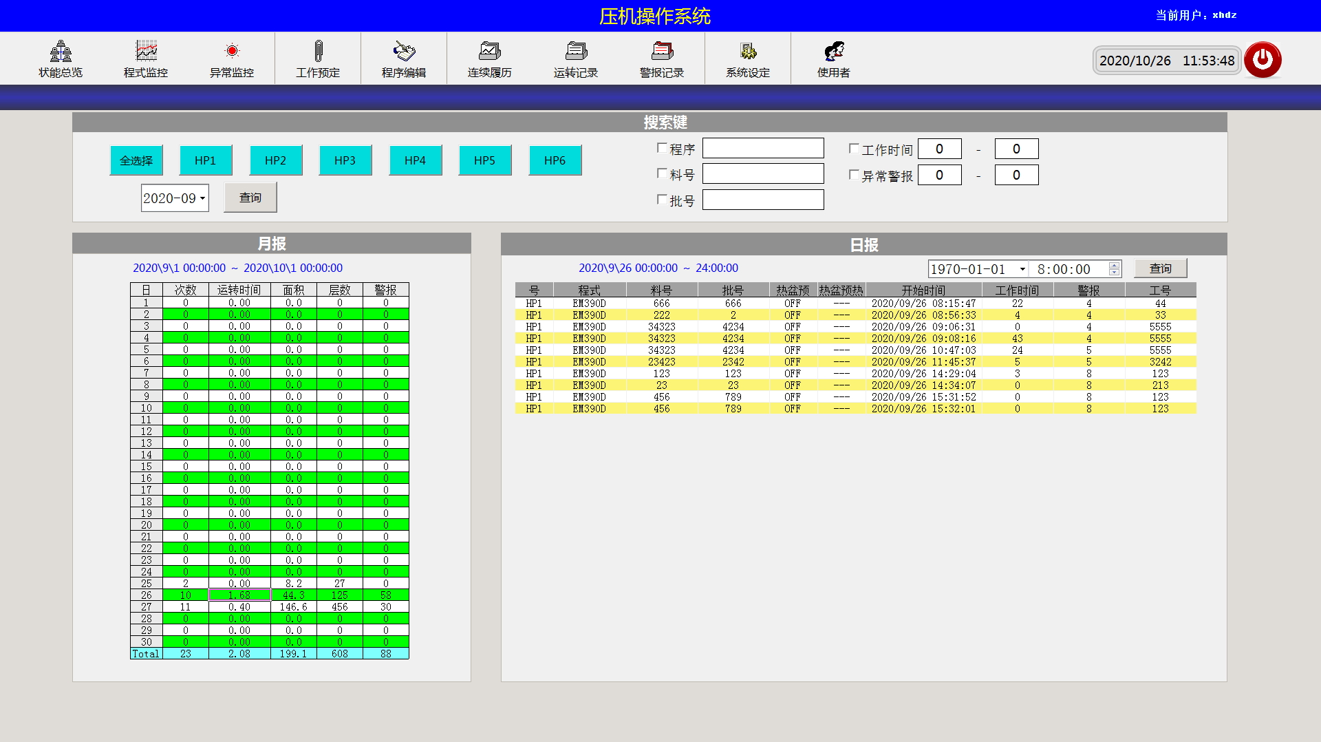Viewport: 1321px width, 742px height.
Task: Open the 连续履历 continuous history icon
Action: [490, 52]
